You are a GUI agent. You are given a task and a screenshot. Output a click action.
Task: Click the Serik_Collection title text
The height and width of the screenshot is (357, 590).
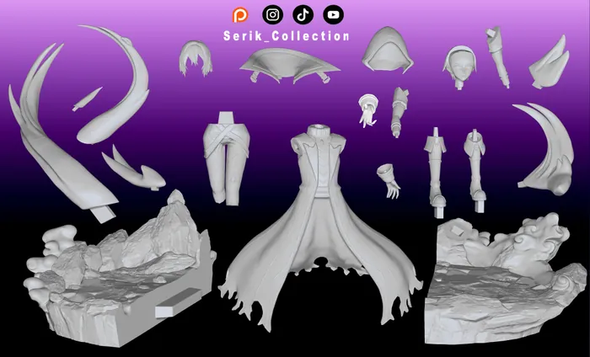pyautogui.click(x=287, y=36)
